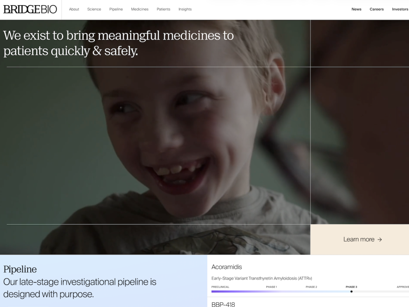Click the Acoramidis pipeline heading
The width and height of the screenshot is (409, 307).
pos(227,267)
